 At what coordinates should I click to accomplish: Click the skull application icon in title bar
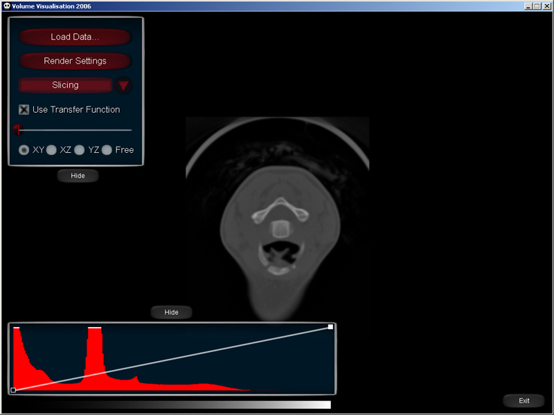coord(6,6)
